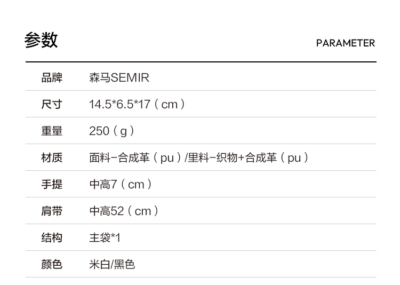This screenshot has height=285, width=400.
Task: Select the 尺寸 row label
Action: tap(52, 105)
